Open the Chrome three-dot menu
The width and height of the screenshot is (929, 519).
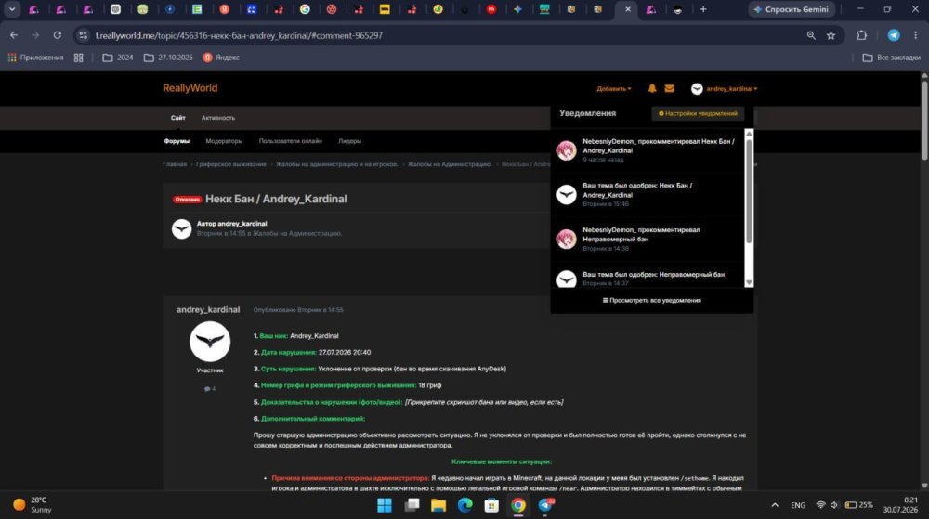click(x=915, y=35)
